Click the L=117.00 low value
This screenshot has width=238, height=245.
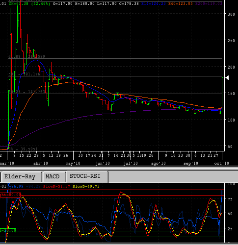[107, 3]
